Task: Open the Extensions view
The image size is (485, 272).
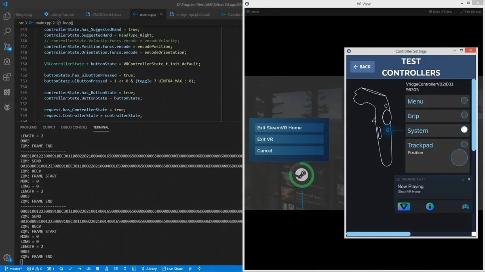Action: click(7, 77)
